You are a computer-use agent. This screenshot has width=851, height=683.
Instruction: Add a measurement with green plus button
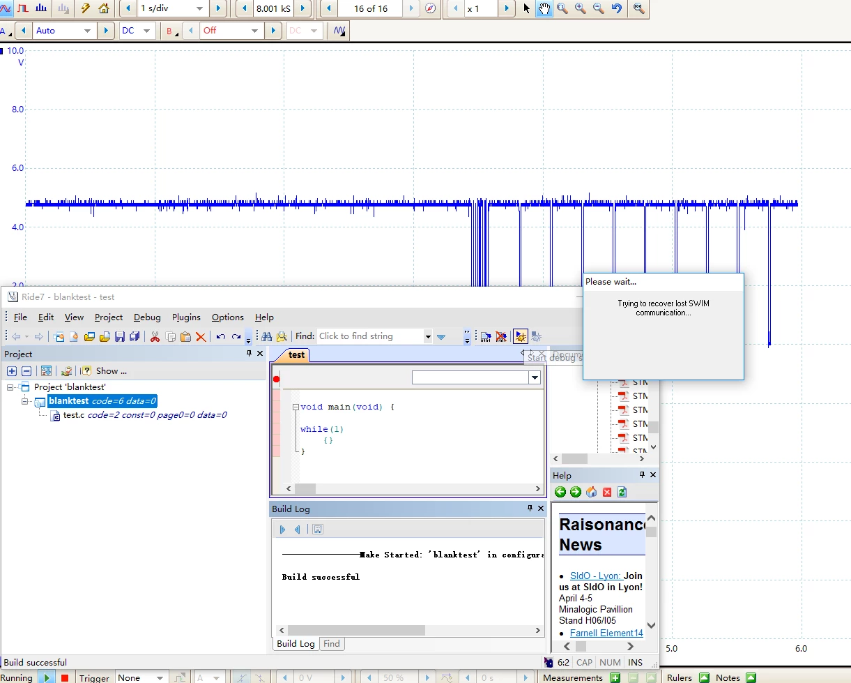[615, 677]
